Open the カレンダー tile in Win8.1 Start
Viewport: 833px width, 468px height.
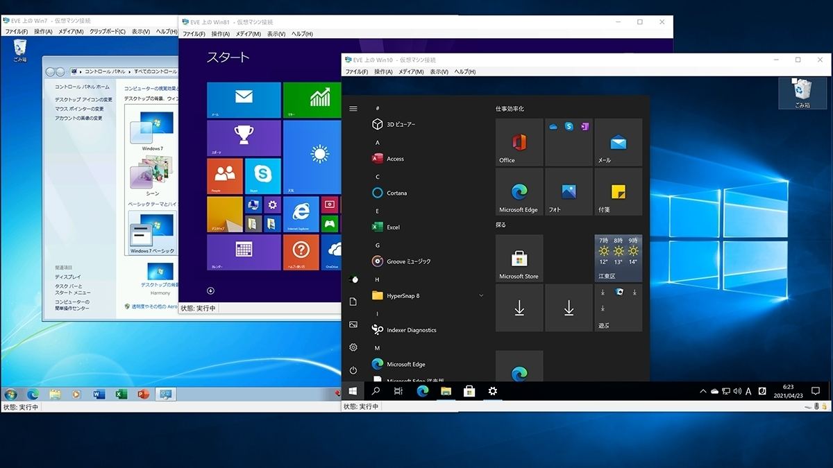pos(244,252)
